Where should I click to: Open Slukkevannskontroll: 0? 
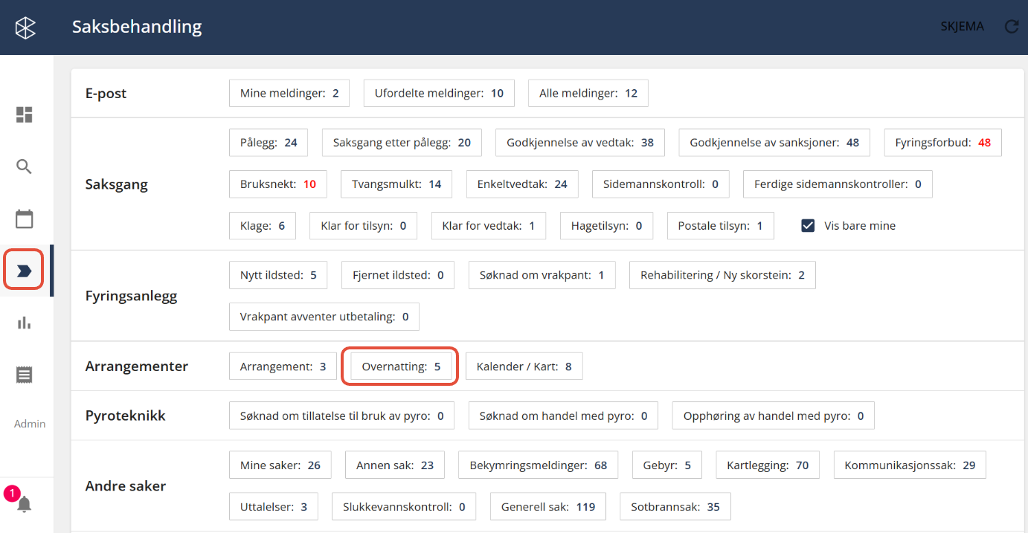click(x=404, y=507)
